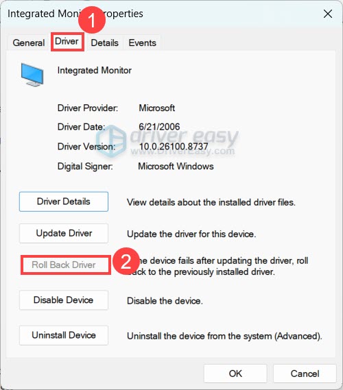This screenshot has width=343, height=390.
Task: Click the Driver Date label
Action: point(81,127)
